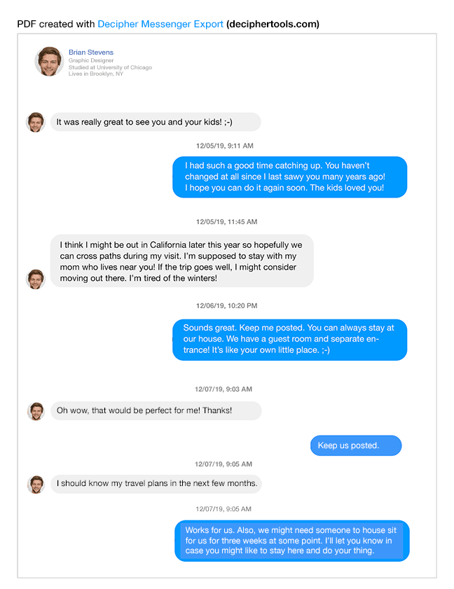This screenshot has width=454, height=589.
Task: Click avatar beside 'Oh wow, that would be perfect'
Action: tap(36, 411)
